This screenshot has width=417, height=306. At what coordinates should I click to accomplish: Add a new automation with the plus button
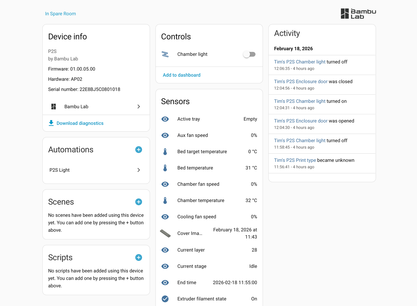(x=138, y=149)
